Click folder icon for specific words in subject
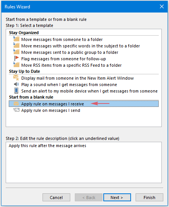This screenshot has width=169, height=207. point(16,45)
